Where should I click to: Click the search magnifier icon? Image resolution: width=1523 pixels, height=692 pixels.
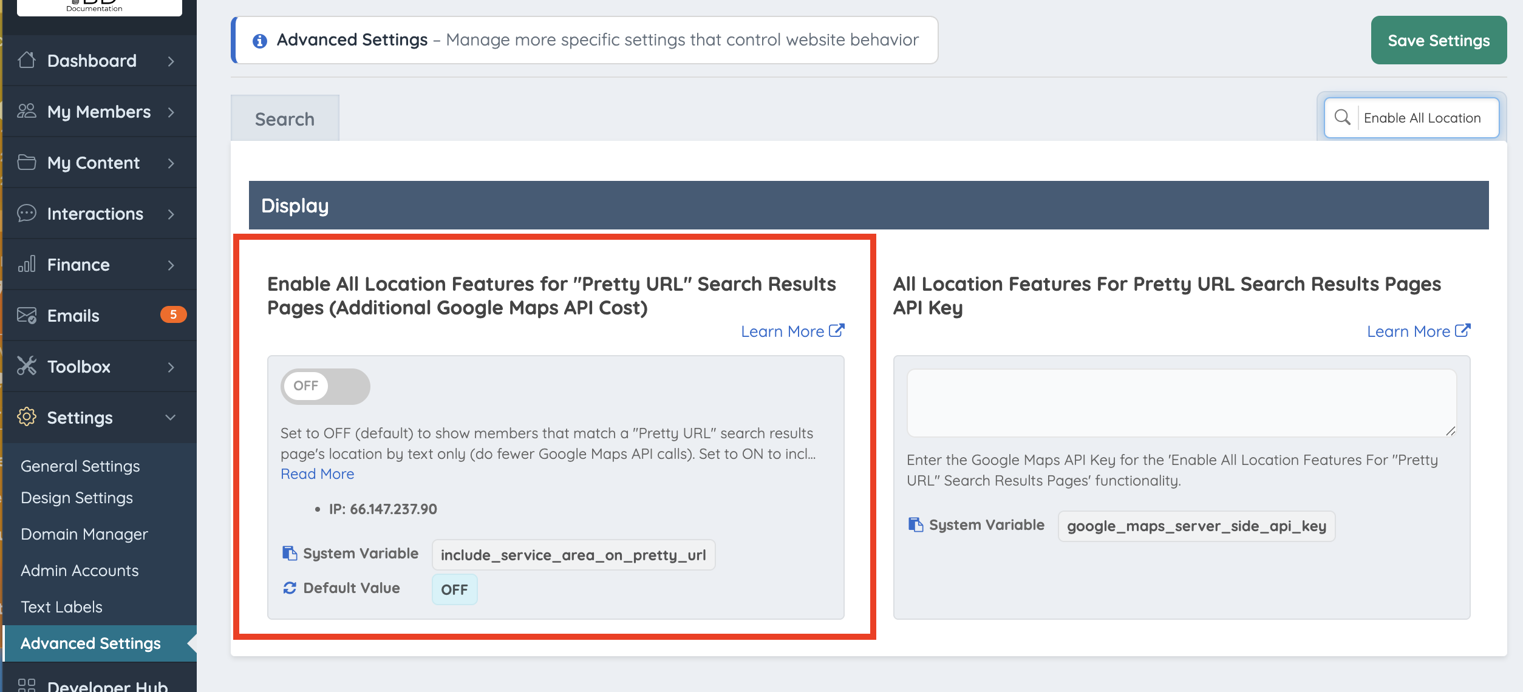(1342, 117)
